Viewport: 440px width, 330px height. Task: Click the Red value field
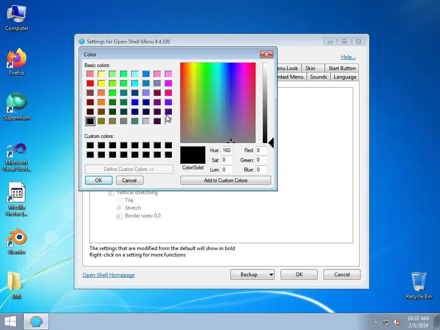click(261, 150)
